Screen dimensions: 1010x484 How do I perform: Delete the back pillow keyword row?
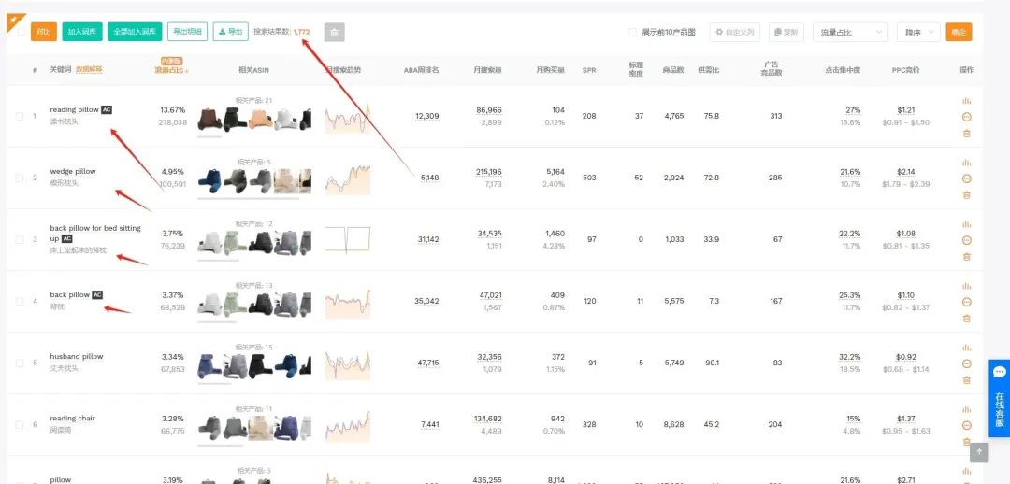966,319
